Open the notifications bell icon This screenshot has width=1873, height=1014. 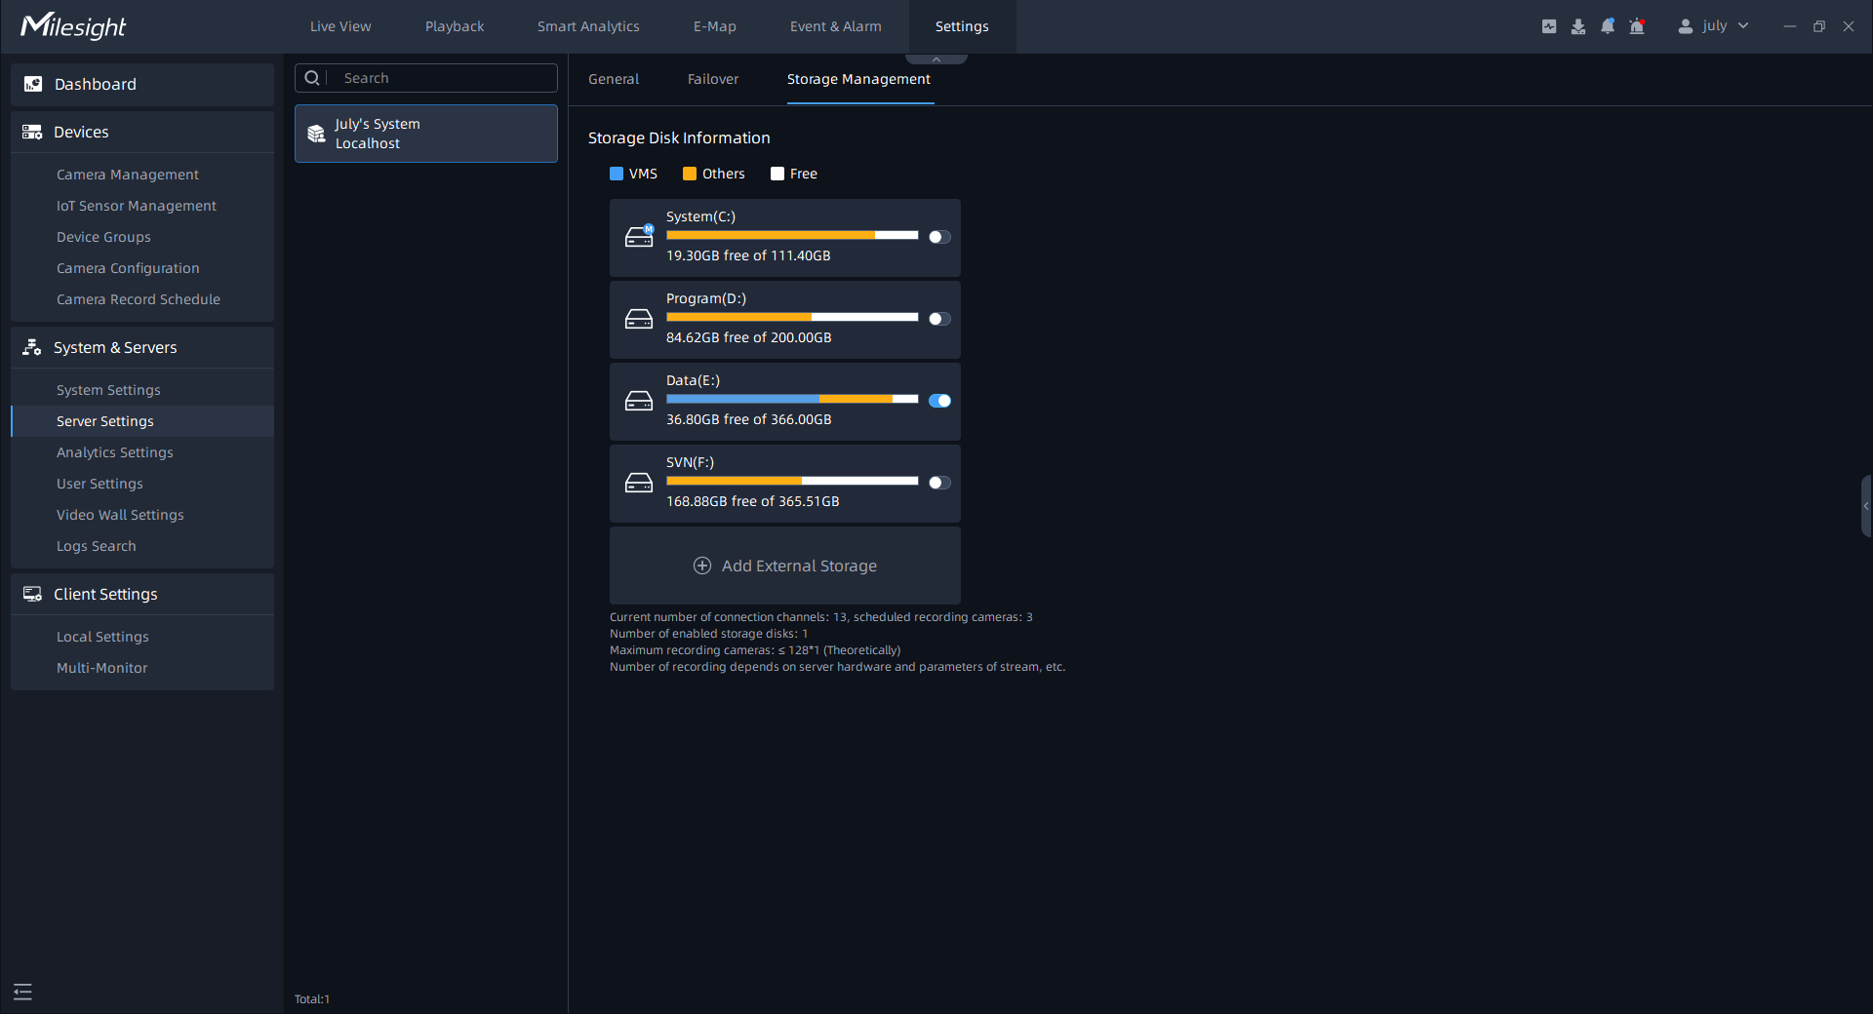coord(1607,26)
